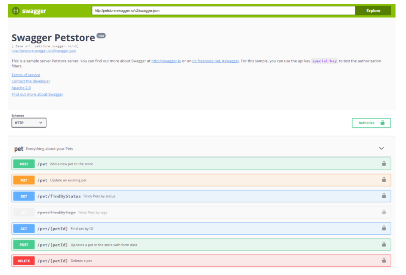The height and width of the screenshot is (275, 406).
Task: Open the Schemes HTTP dropdown
Action: point(29,123)
